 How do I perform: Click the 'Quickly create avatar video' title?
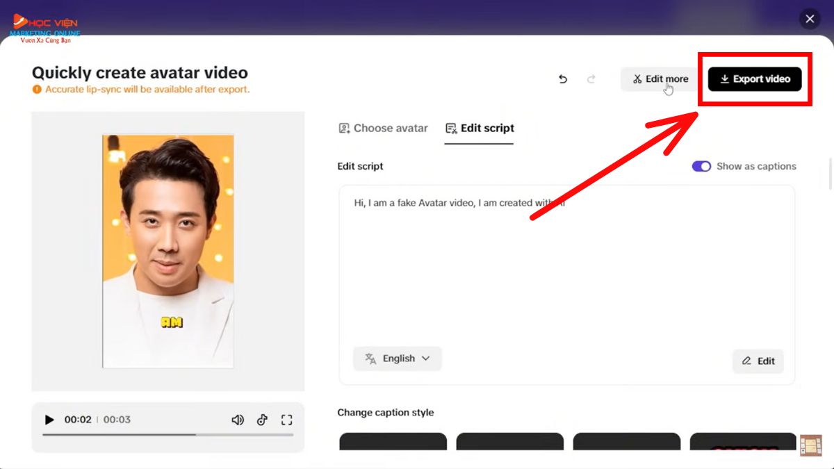point(140,72)
